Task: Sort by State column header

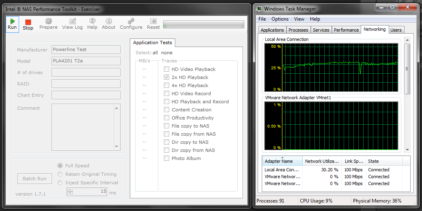Action: pyautogui.click(x=384, y=161)
